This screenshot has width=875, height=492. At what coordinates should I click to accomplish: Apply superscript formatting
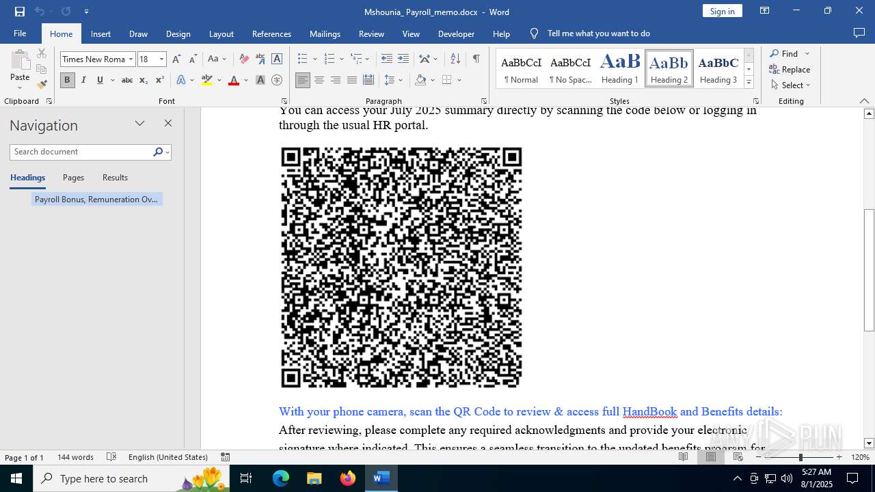(160, 80)
